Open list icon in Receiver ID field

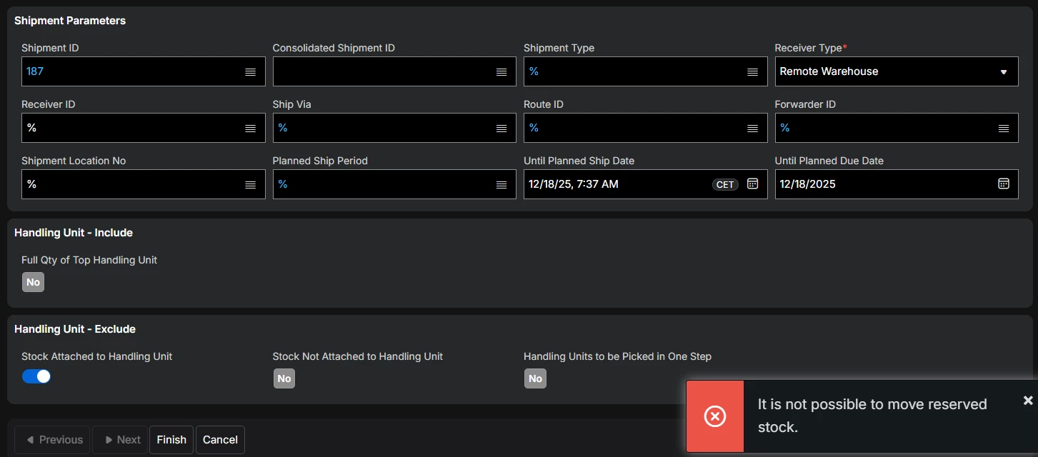point(250,129)
